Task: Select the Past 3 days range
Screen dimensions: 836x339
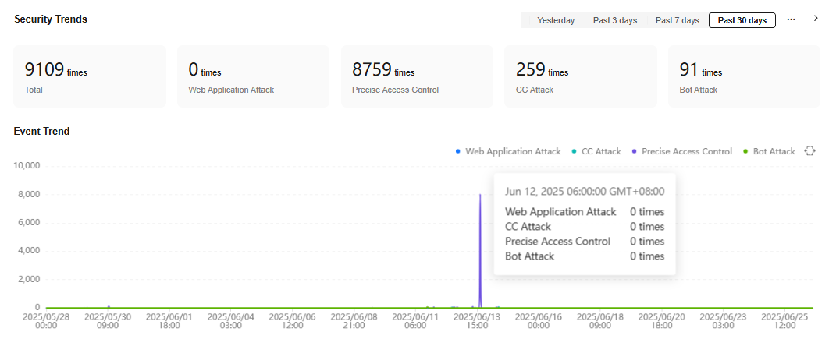Action: (615, 20)
